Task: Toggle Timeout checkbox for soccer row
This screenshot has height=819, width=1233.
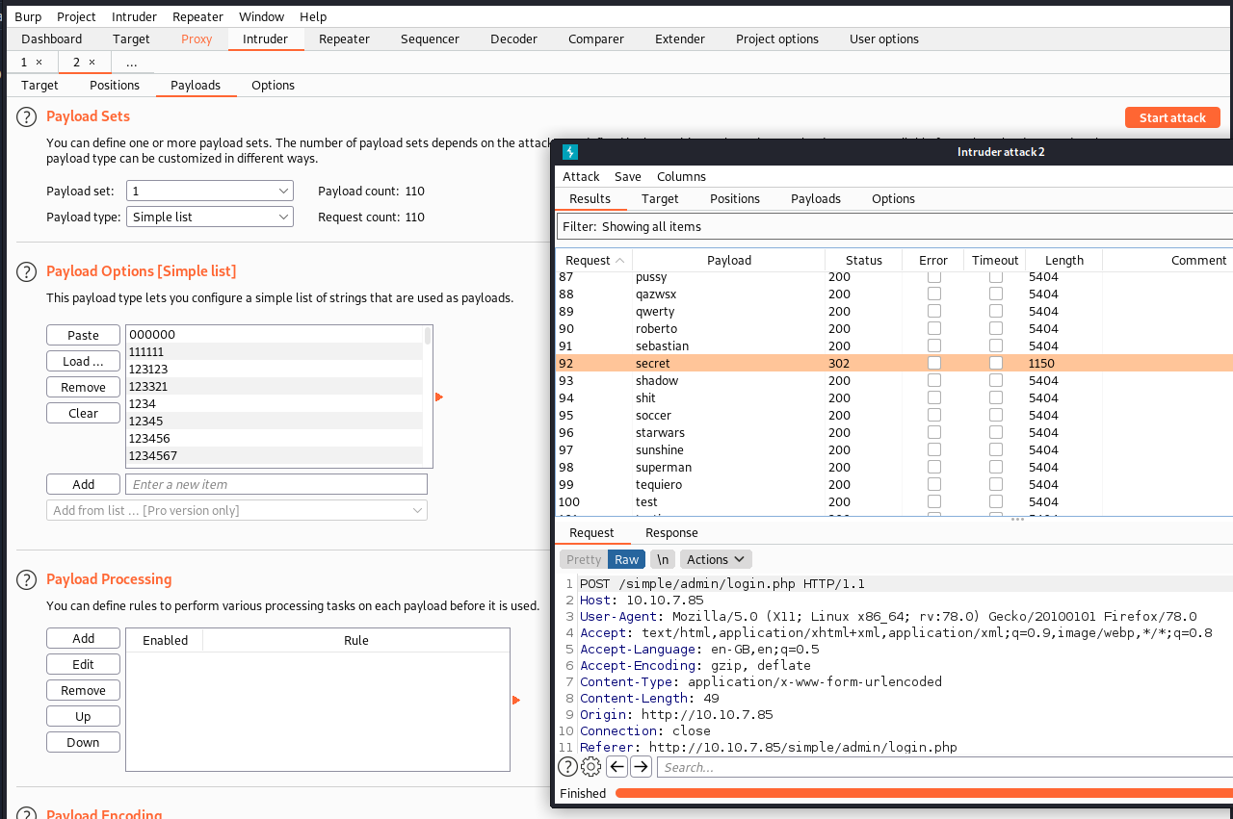Action: [x=995, y=415]
